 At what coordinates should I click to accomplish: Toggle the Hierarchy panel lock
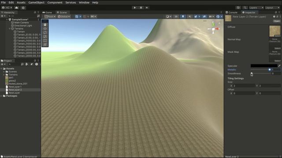click(35, 12)
